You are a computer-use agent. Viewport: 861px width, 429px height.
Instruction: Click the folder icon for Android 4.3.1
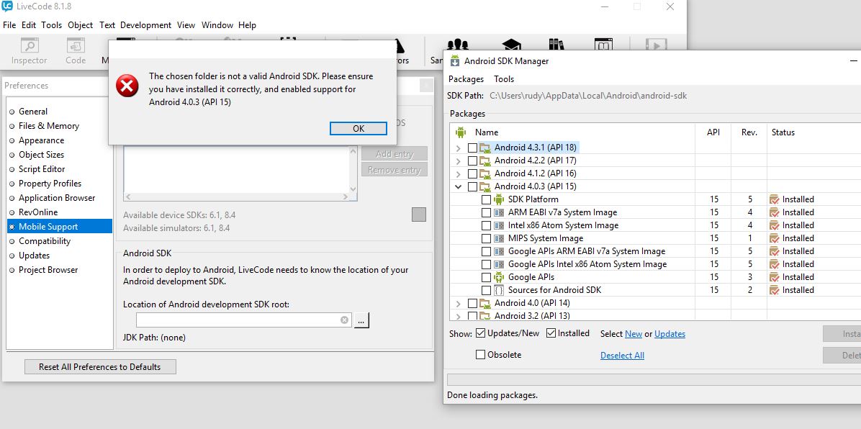pos(485,148)
